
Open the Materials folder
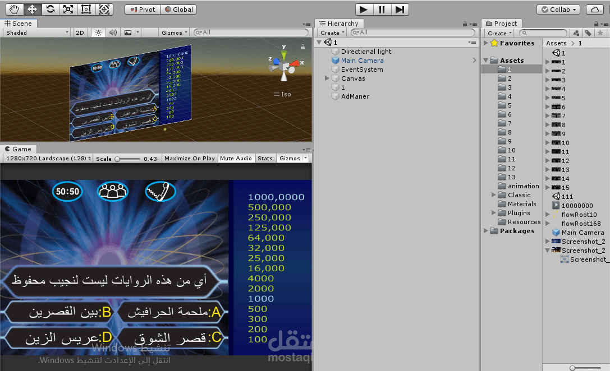click(522, 203)
